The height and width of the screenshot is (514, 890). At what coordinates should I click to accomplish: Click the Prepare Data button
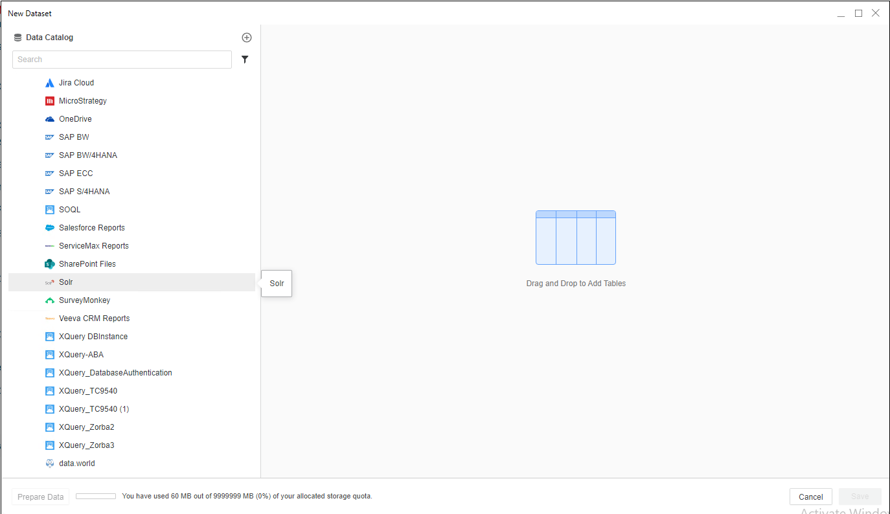click(40, 497)
